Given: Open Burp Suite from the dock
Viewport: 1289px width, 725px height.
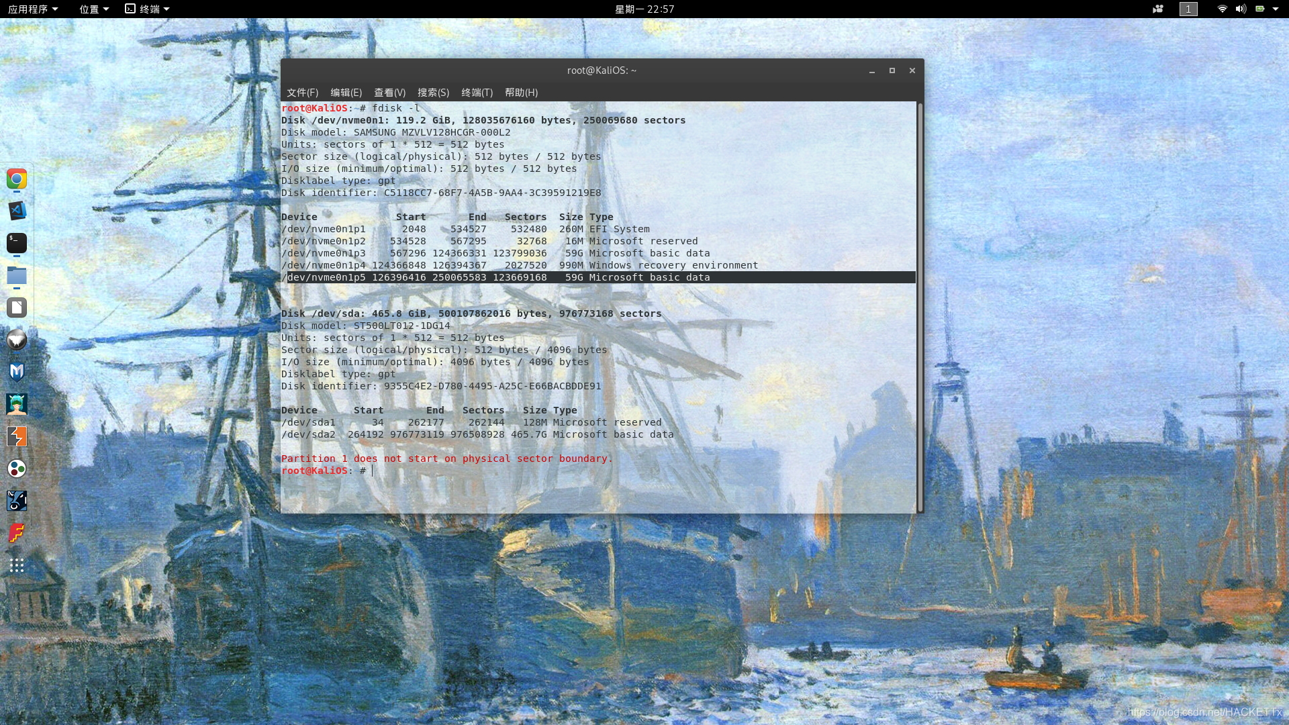Looking at the screenshot, I should [x=17, y=436].
